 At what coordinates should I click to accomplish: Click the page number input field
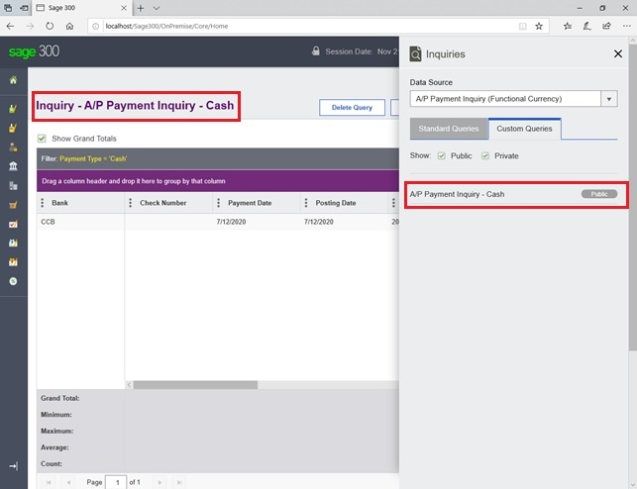[116, 482]
